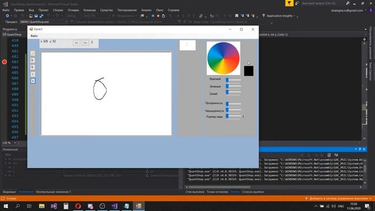Click the Stop debugging toolbar icon
This screenshot has width=375, height=211.
coord(158,16)
